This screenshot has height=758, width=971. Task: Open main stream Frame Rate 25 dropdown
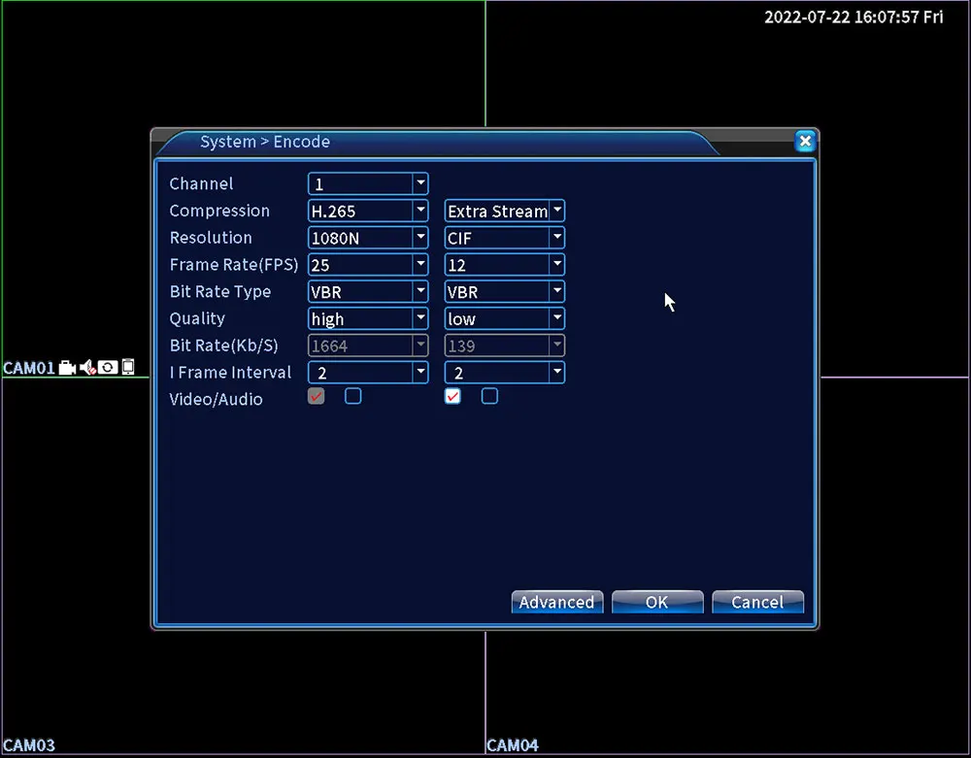pos(368,265)
